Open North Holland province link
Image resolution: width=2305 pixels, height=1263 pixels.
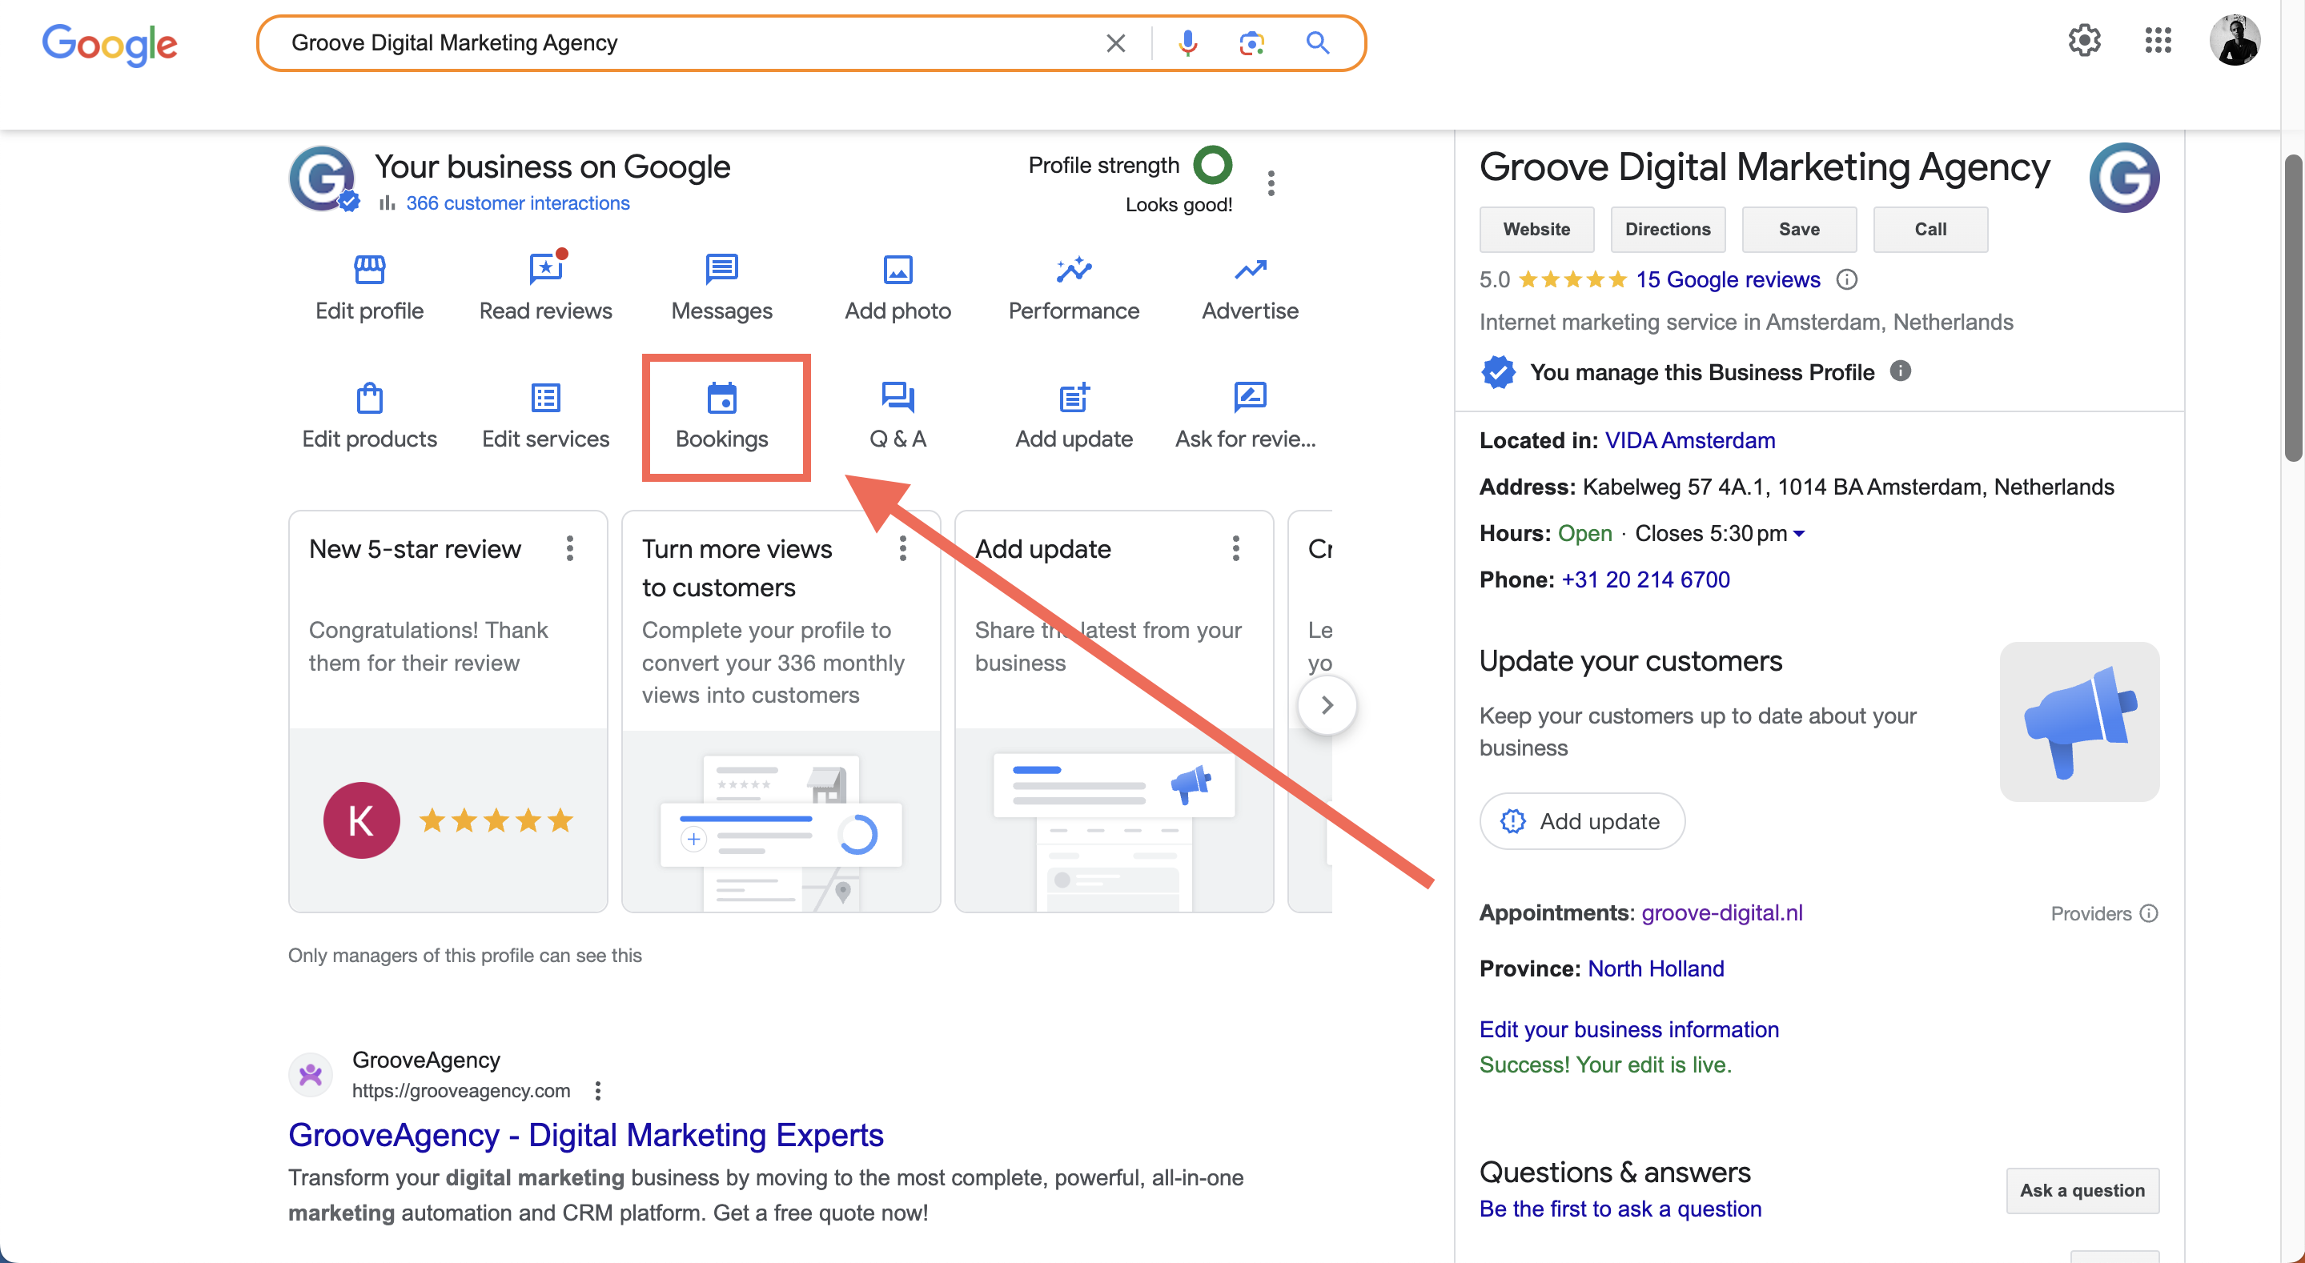pyautogui.click(x=1656, y=968)
